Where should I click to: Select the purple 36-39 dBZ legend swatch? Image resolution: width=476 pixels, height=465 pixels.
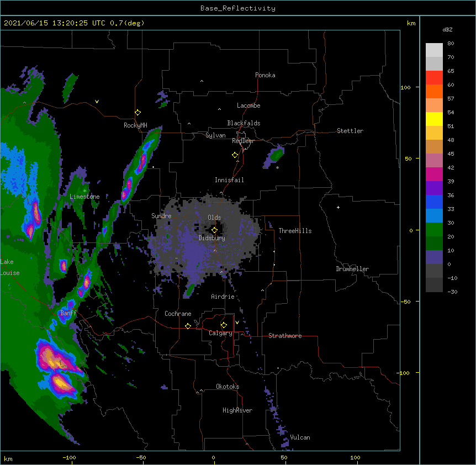[x=434, y=188]
